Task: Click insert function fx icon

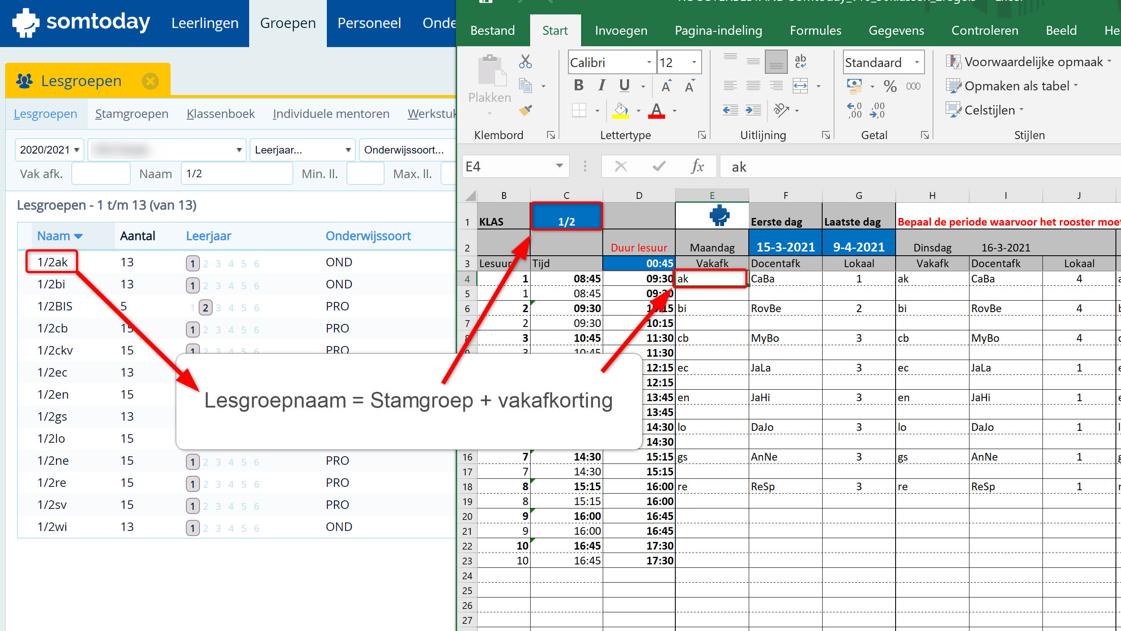Action: 697,166
